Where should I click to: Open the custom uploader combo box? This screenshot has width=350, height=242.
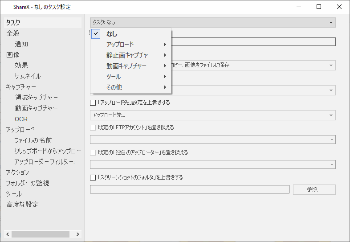[x=213, y=165]
